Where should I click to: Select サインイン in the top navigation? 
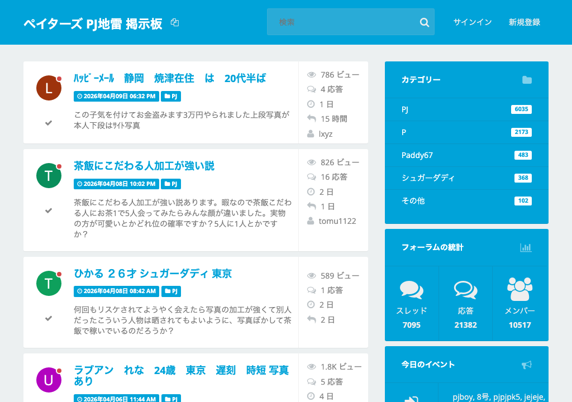(473, 22)
